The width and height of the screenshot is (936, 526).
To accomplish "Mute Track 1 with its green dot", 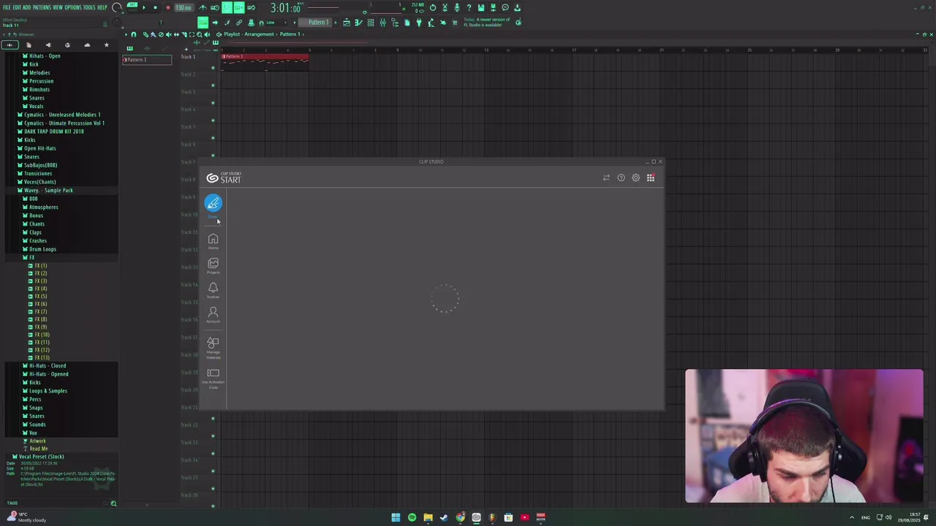I will [213, 68].
